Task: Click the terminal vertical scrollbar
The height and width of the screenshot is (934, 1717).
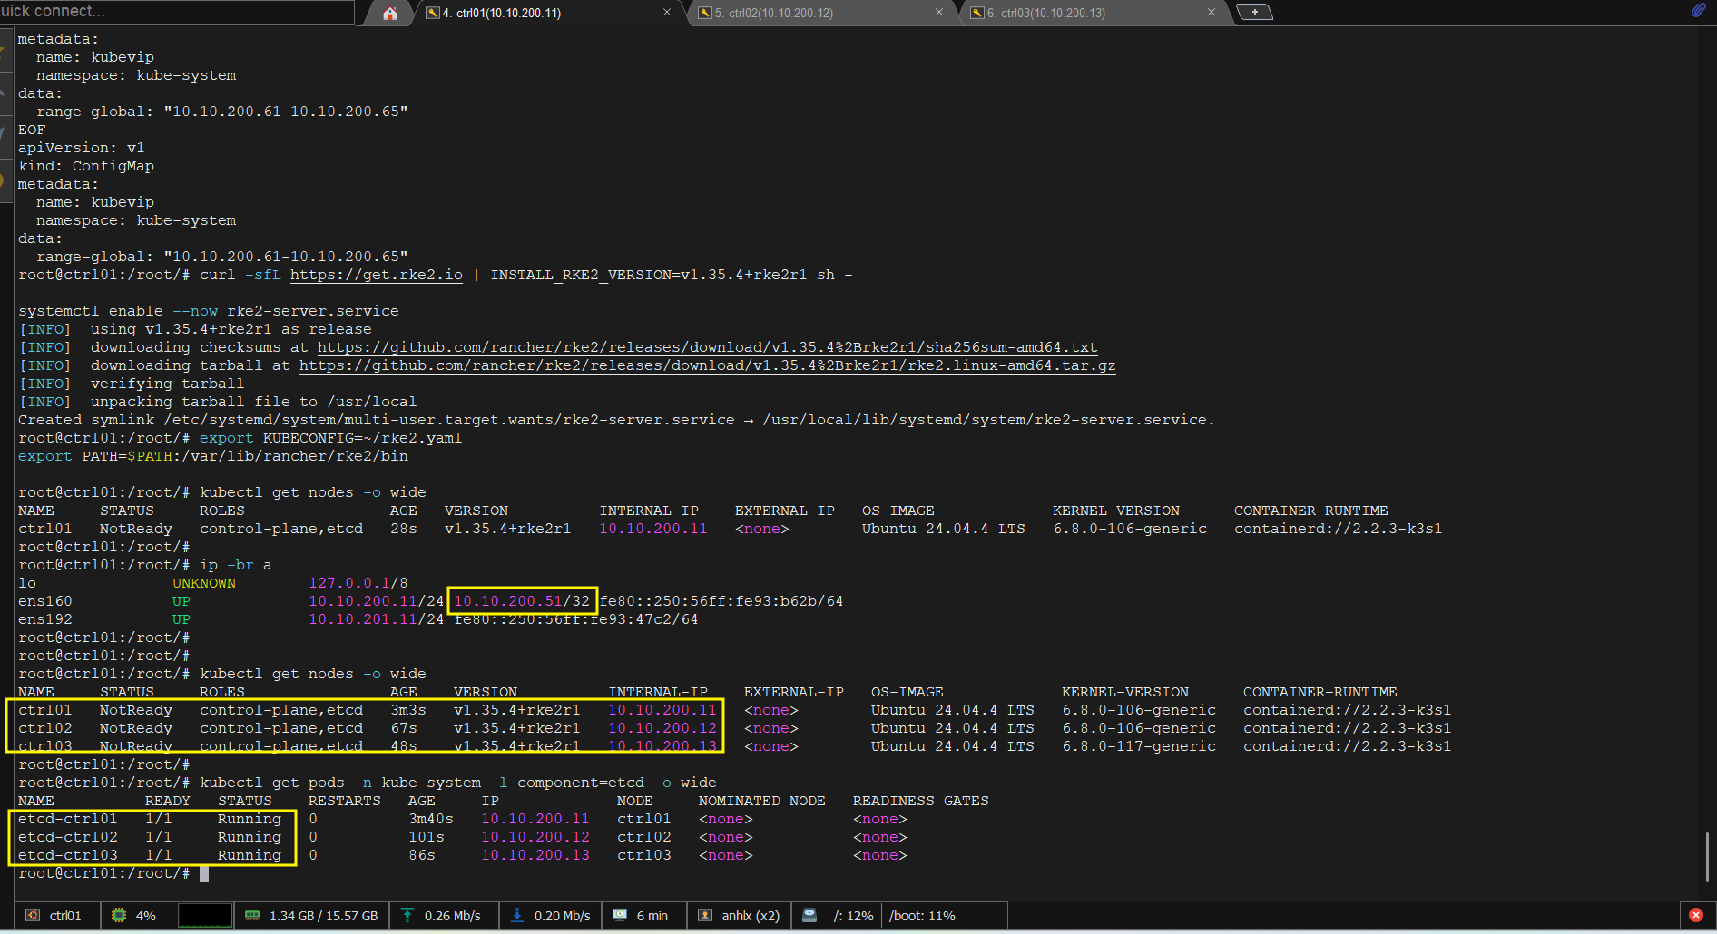Action: tap(1707, 857)
